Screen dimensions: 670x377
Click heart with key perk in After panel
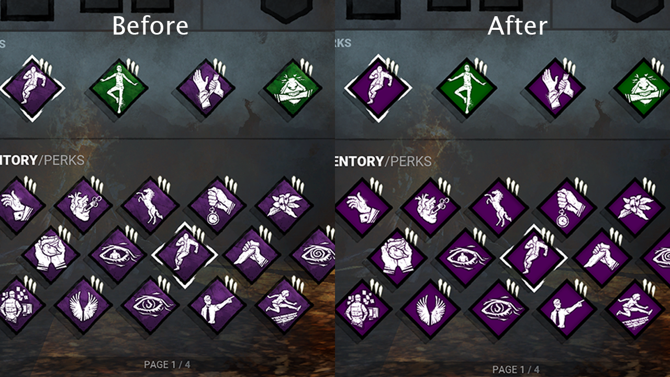(x=430, y=206)
